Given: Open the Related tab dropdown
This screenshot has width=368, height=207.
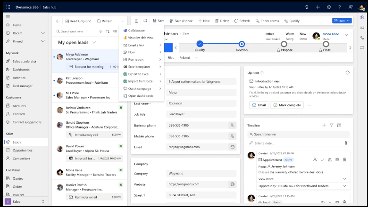Looking at the screenshot, I should coord(196,57).
